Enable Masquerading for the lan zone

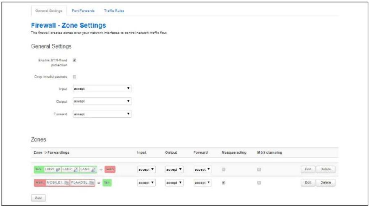(x=224, y=169)
